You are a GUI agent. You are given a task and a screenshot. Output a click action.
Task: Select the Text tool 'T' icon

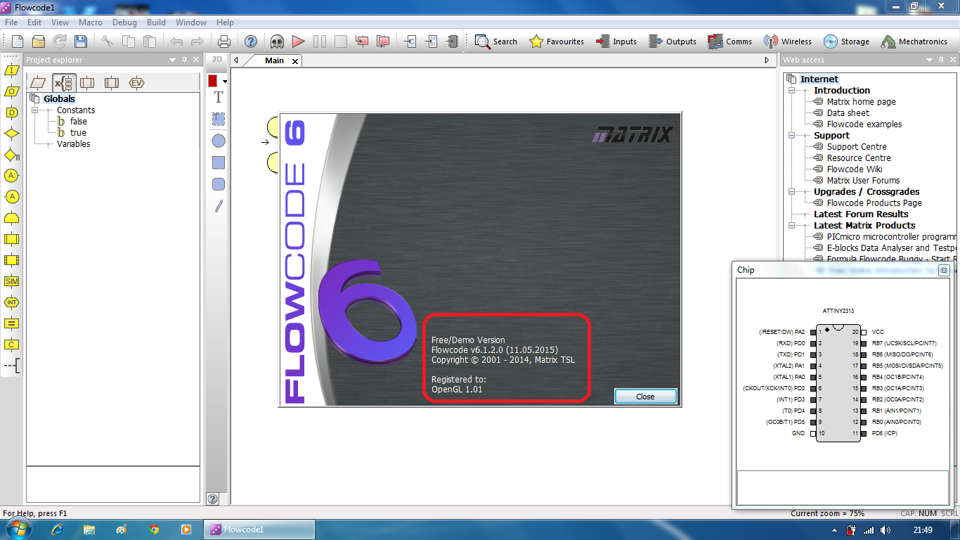tap(219, 98)
